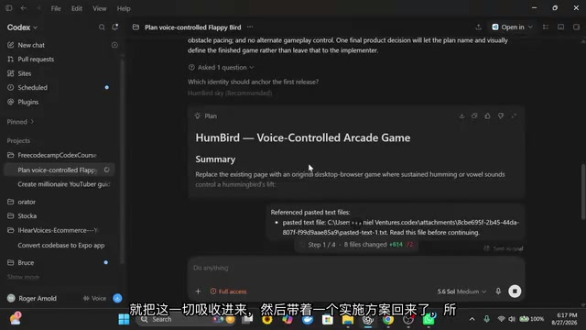
Task: Expand the Stocka project folder
Action: click(27, 216)
